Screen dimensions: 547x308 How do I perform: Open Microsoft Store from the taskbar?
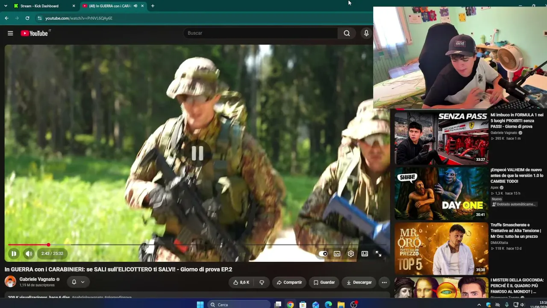coord(303,305)
